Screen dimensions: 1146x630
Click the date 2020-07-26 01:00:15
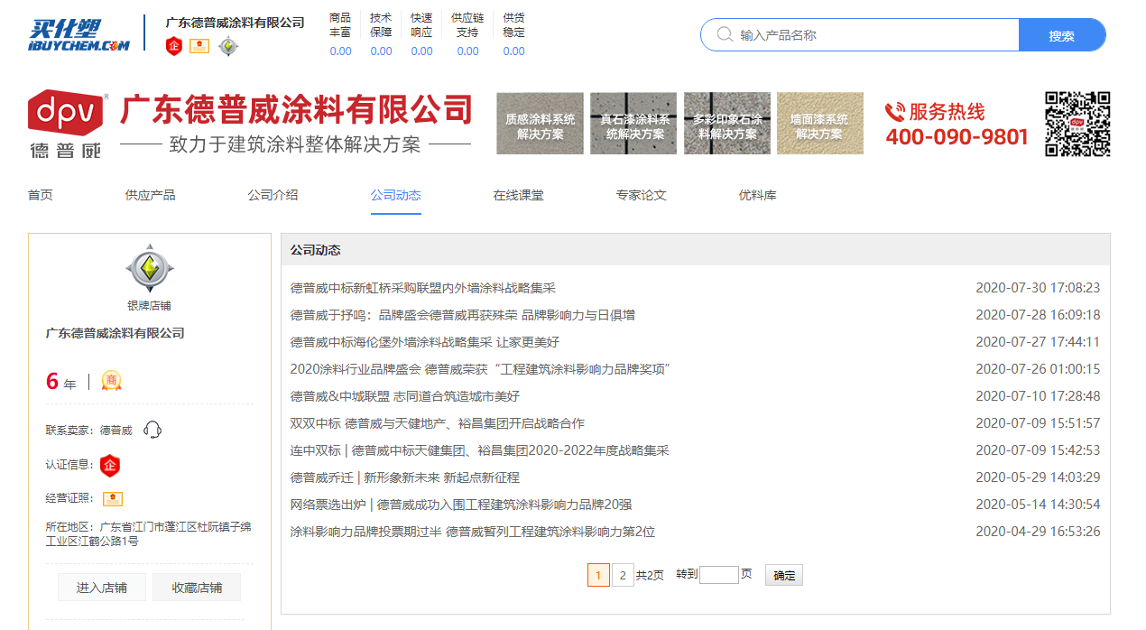click(x=1038, y=369)
